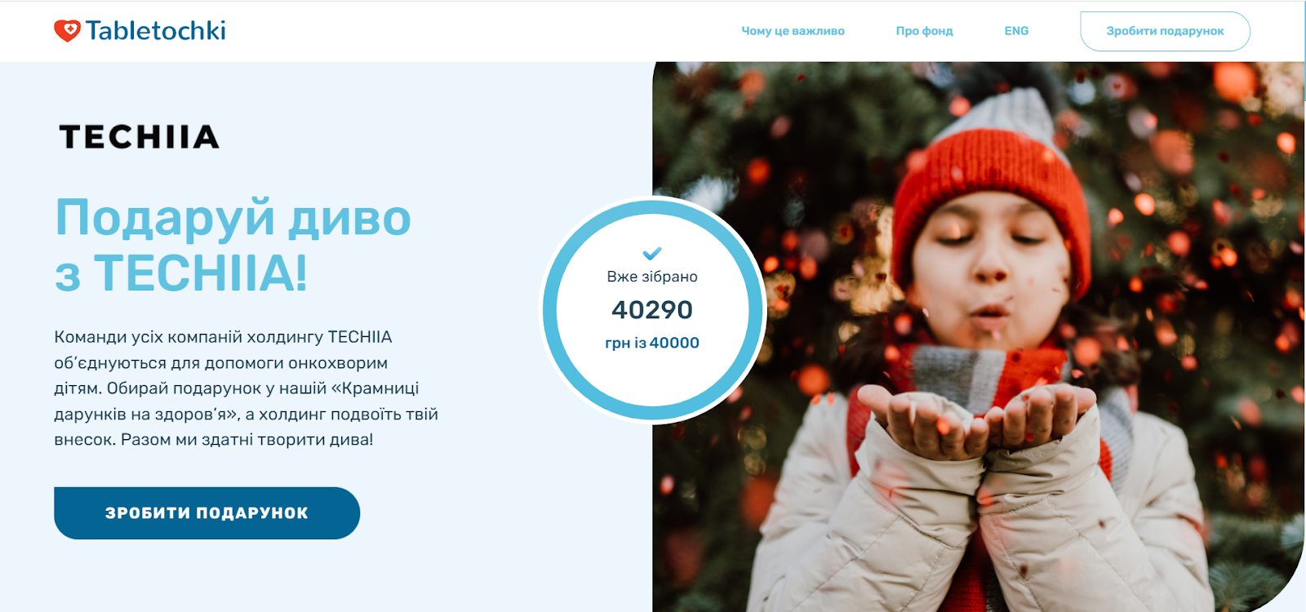Click the 'Вже зібрано' label
The image size is (1306, 612).
click(652, 277)
